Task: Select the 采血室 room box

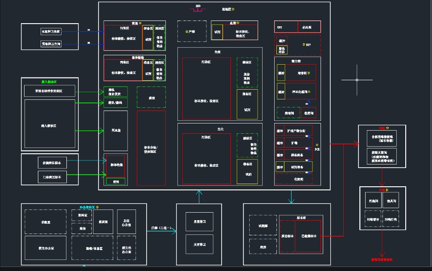Action: 115,131
